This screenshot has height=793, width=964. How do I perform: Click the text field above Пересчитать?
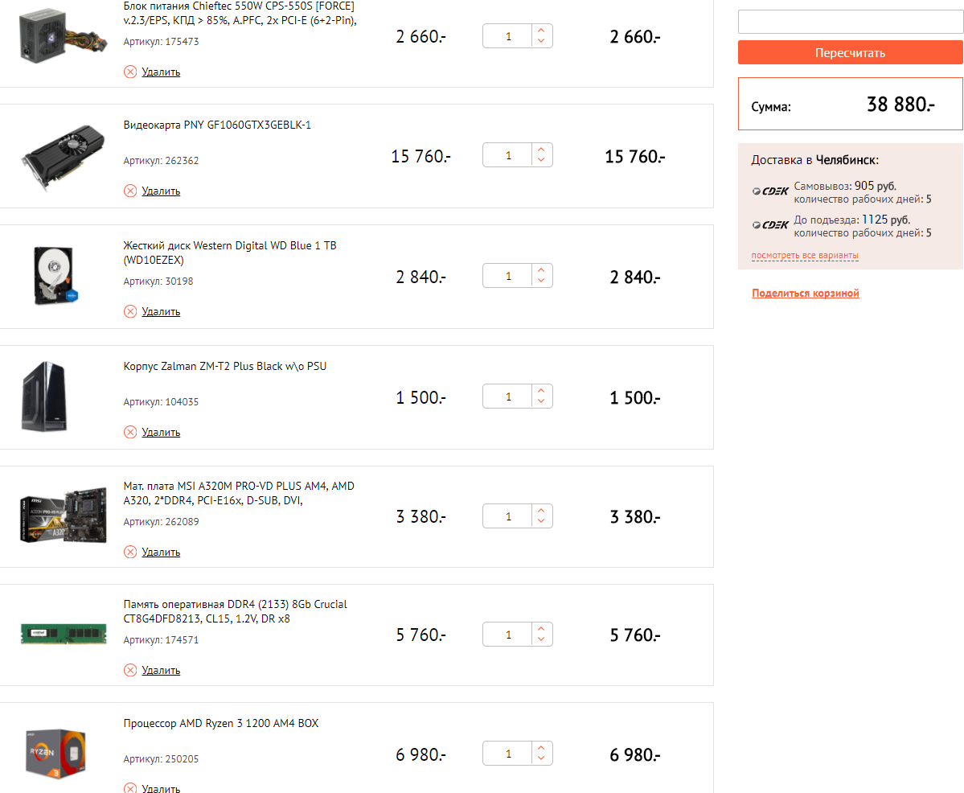(x=850, y=22)
